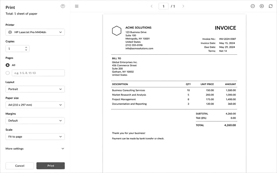The image size is (277, 173).
Task: Click the ACME SOLUTIONS company name
Action: click(138, 28)
